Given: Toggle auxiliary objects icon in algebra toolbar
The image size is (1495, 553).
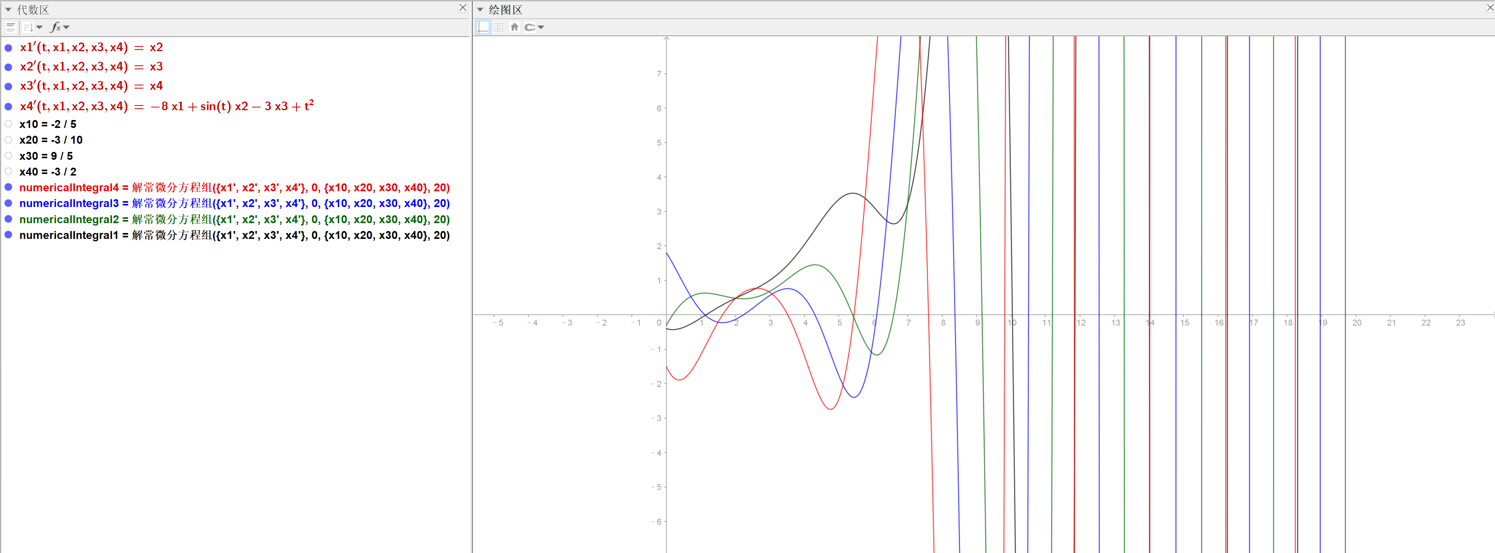Looking at the screenshot, I should [x=10, y=27].
